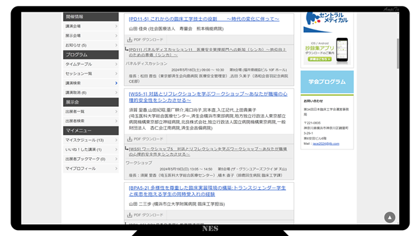The image size is (420, 236).
Task: Open the 抄録集アプリ download banner
Action: [x=327, y=50]
